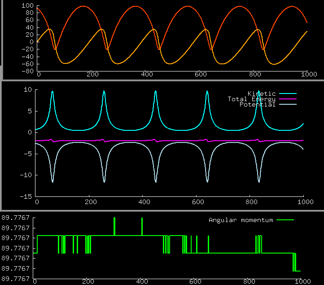The height and width of the screenshot is (285, 324).
Task: Click x-axis label 600 in the energy plot
Action: tap(198, 202)
